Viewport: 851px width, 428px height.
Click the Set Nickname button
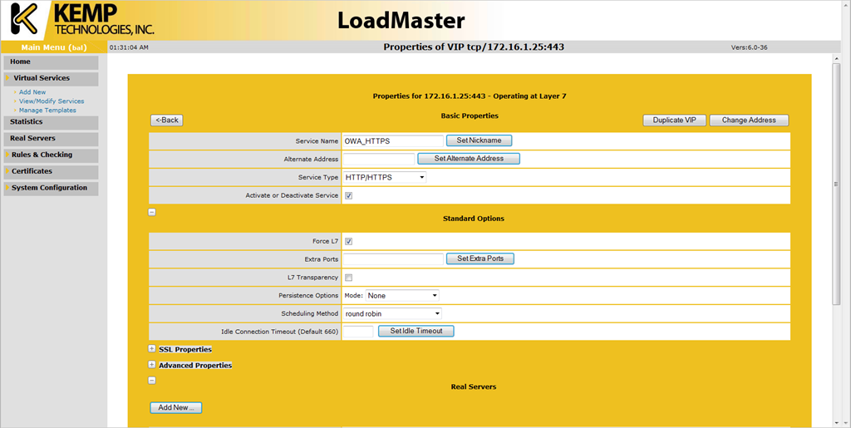tap(480, 140)
